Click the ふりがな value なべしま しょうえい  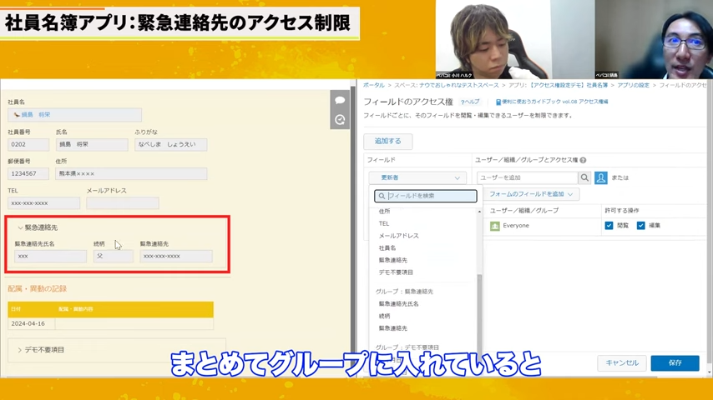tap(170, 144)
